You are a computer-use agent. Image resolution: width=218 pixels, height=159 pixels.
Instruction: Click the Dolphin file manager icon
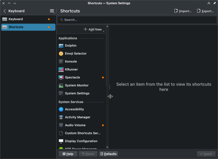tap(61, 46)
